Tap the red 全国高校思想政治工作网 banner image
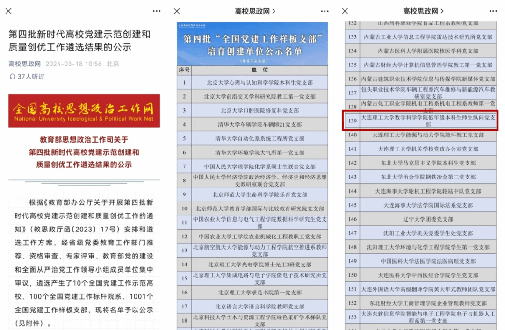 coord(84,111)
